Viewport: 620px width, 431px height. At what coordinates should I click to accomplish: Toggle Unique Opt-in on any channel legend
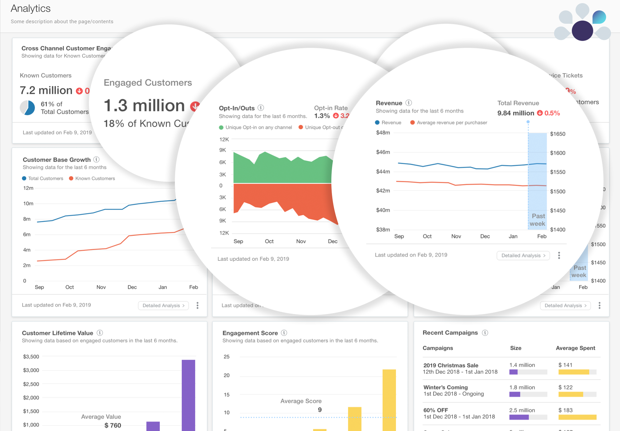point(255,127)
